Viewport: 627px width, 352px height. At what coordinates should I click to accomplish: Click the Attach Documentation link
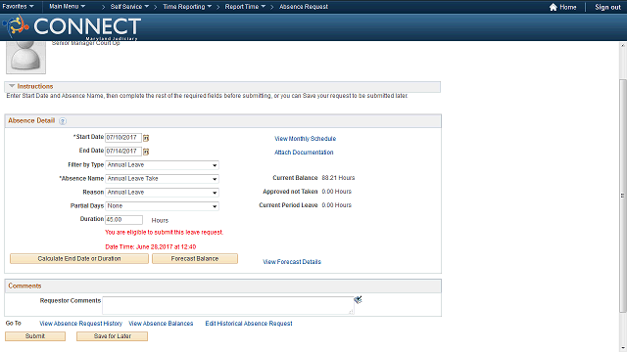[304, 153]
